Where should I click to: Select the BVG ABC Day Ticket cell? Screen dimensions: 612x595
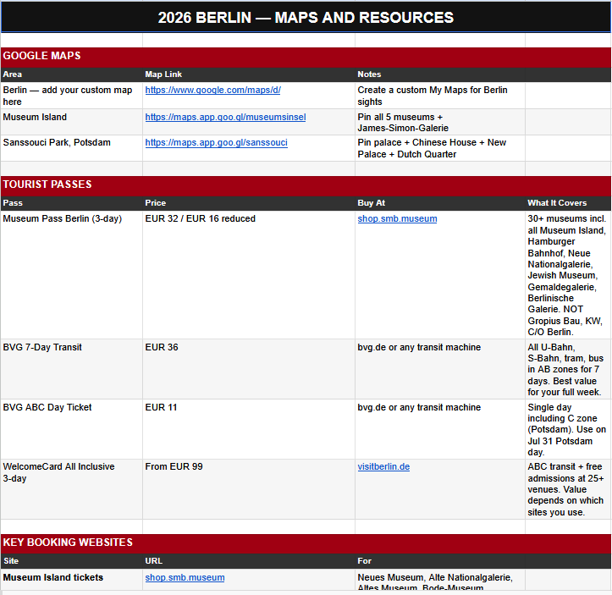point(72,429)
